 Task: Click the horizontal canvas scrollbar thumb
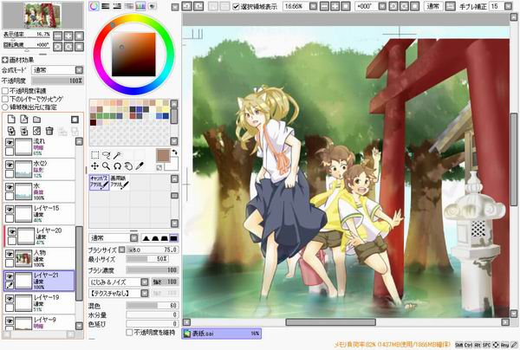pos(331,322)
